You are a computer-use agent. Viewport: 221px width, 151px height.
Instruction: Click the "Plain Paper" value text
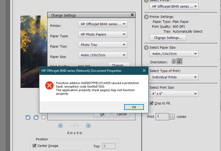tap(181, 21)
